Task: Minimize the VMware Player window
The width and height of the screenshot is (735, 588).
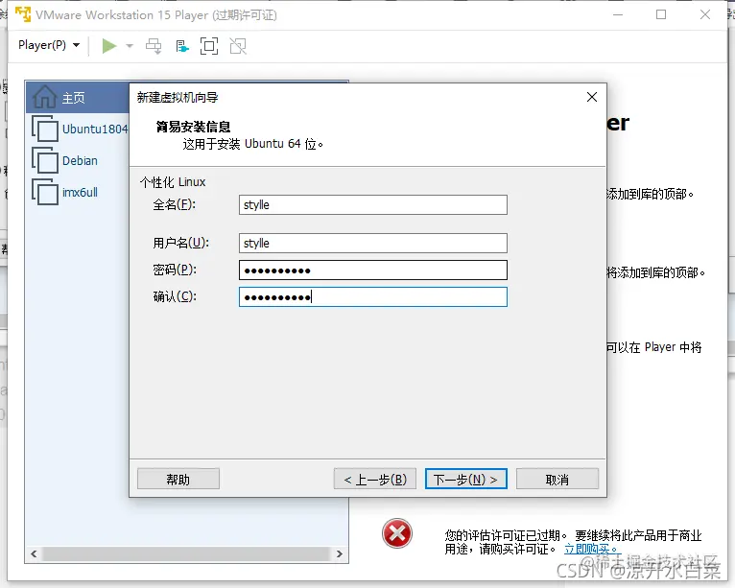Action: click(618, 14)
